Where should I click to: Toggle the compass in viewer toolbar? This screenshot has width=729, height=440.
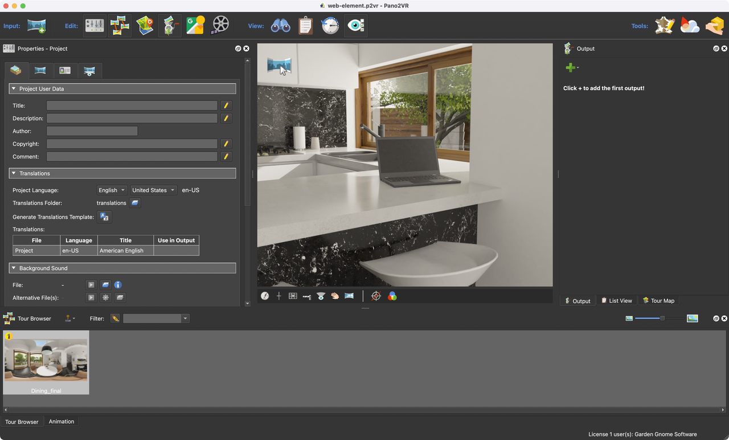[x=265, y=296]
